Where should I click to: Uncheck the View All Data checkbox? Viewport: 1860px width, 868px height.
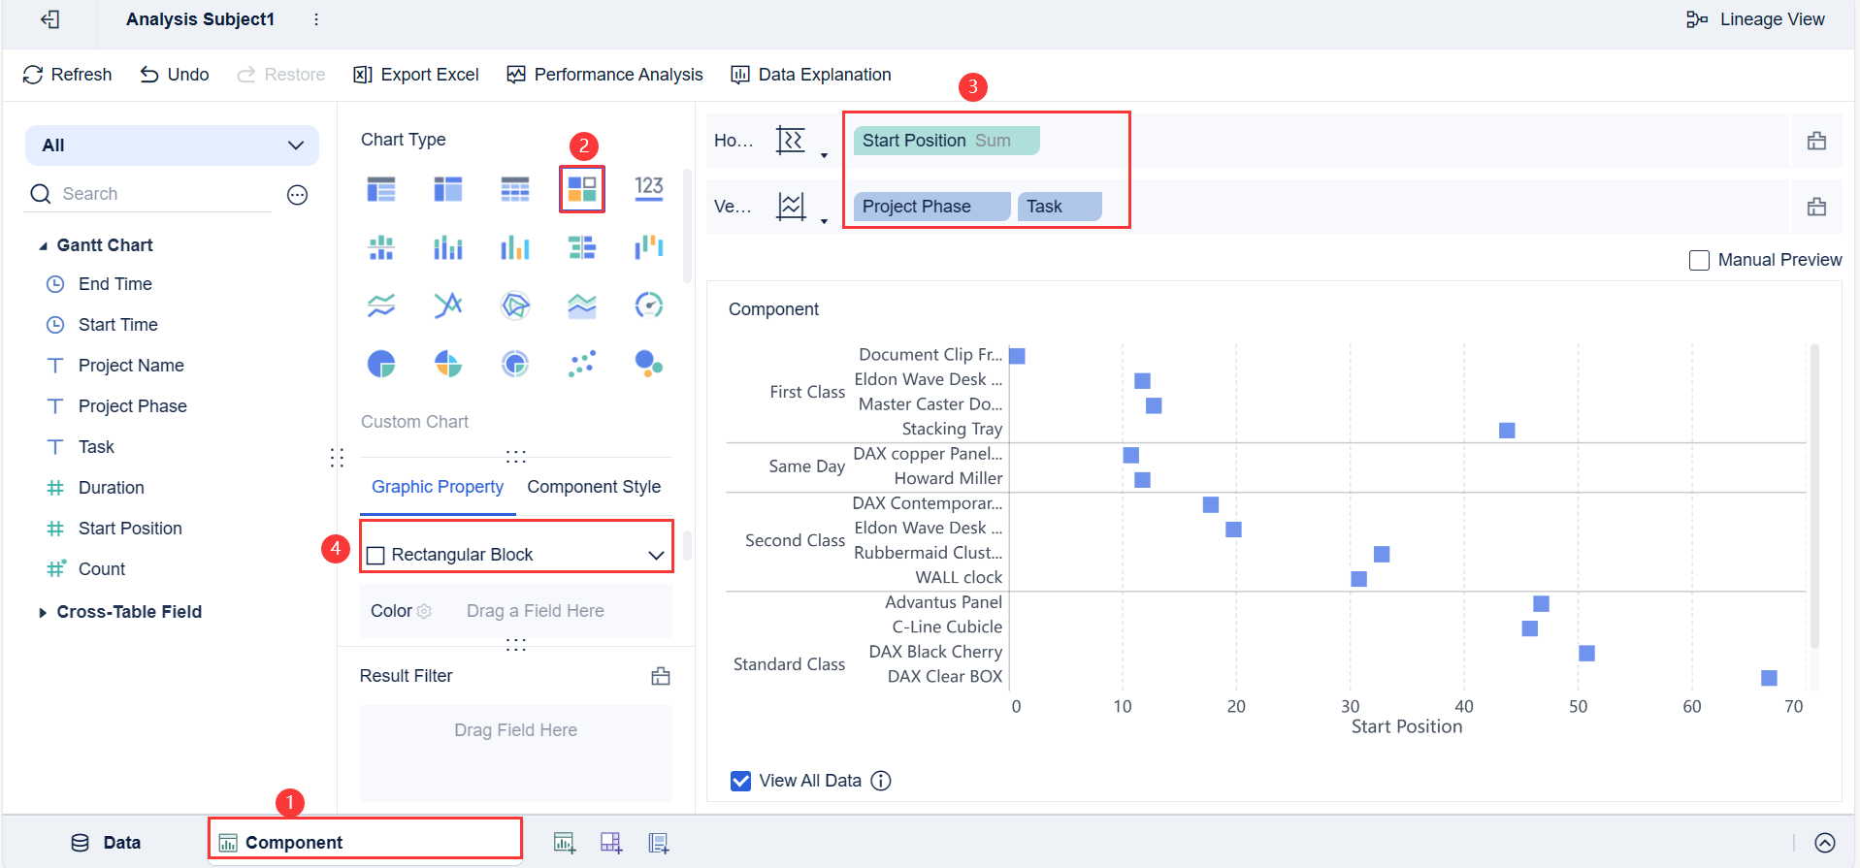click(740, 781)
